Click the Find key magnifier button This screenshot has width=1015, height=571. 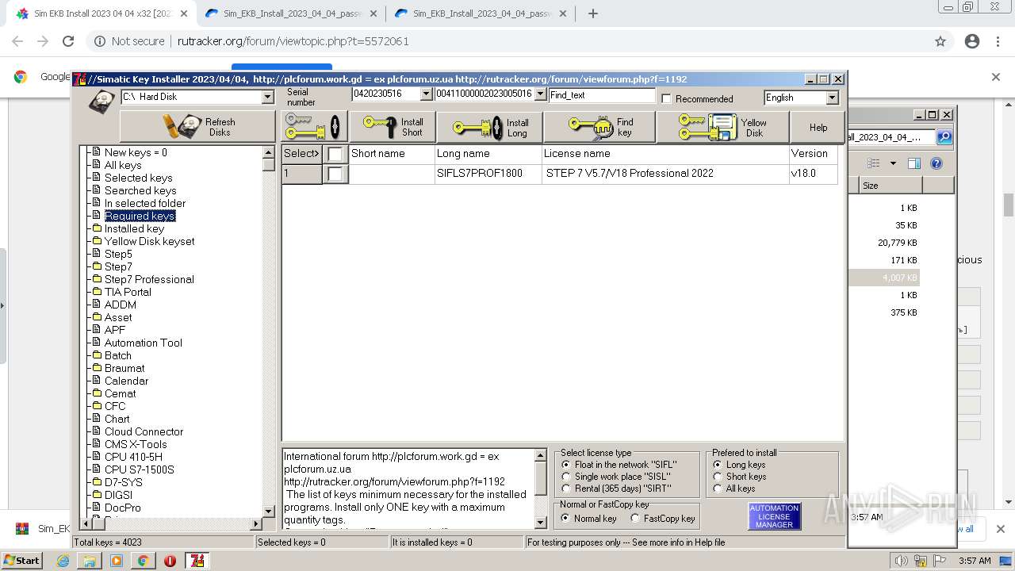tap(599, 127)
